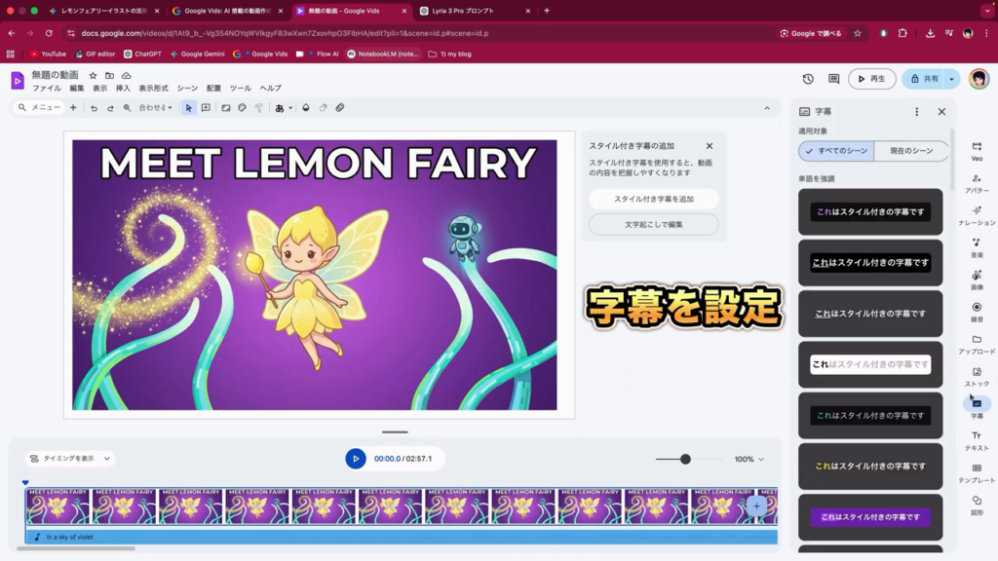Choose the white background caption style

coord(869,364)
